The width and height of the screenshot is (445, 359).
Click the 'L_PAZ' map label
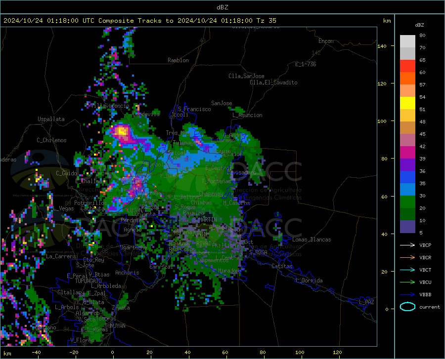(x=366, y=302)
